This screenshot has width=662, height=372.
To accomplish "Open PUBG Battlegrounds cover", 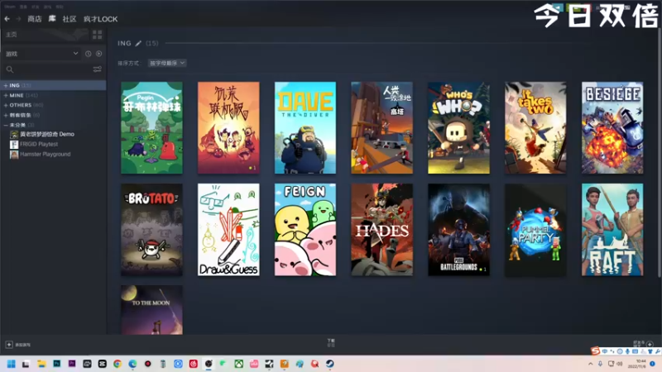I will tap(459, 230).
